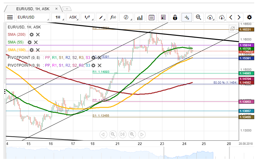Open the calendar date picker icon
Viewport: 257px width, 162px height.
click(151, 17)
